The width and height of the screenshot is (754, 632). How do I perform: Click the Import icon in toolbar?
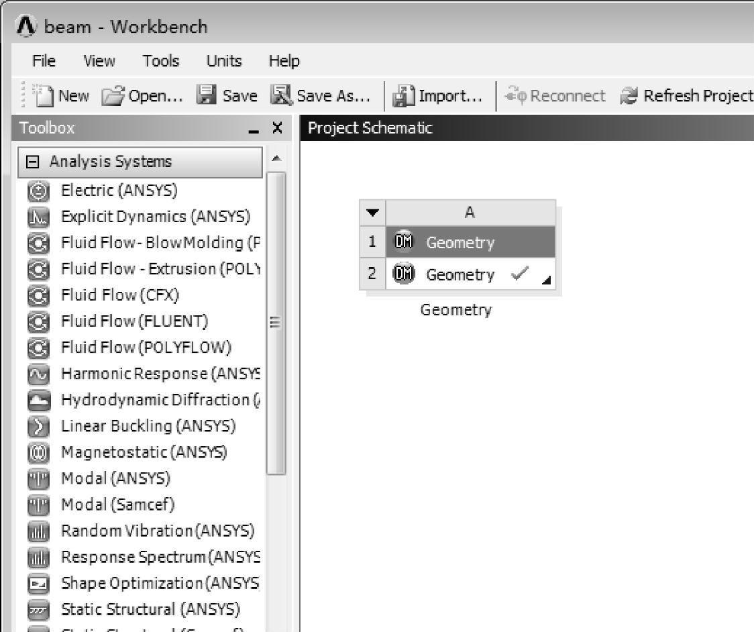(403, 95)
